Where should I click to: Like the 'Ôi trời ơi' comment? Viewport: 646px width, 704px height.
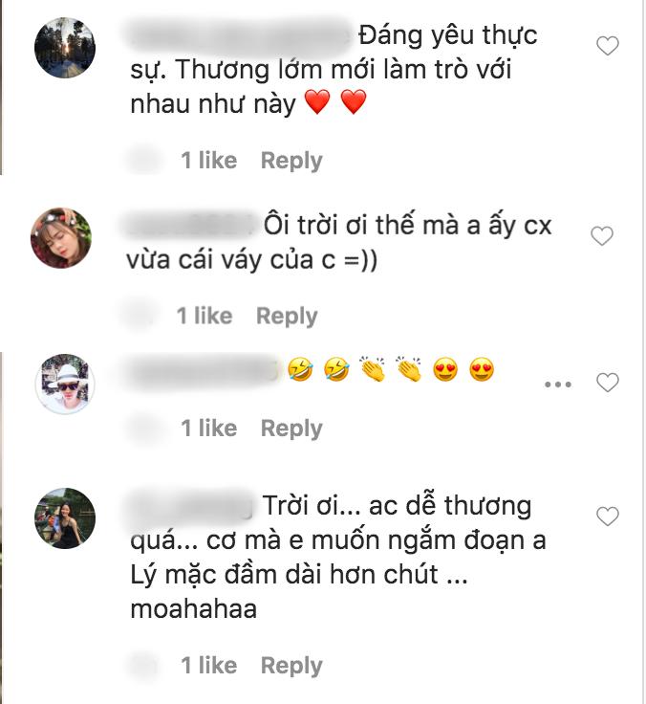602,235
